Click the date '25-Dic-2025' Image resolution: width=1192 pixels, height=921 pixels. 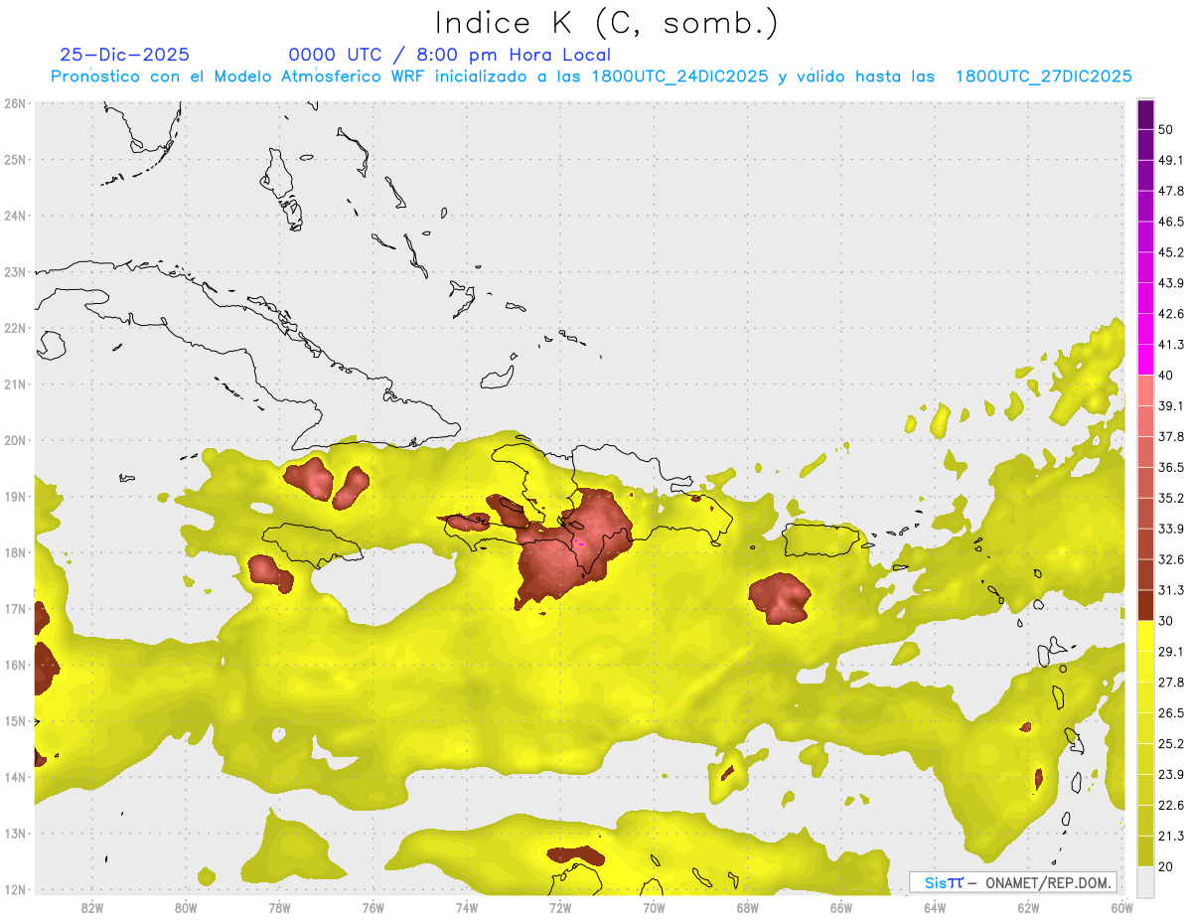[x=124, y=55]
